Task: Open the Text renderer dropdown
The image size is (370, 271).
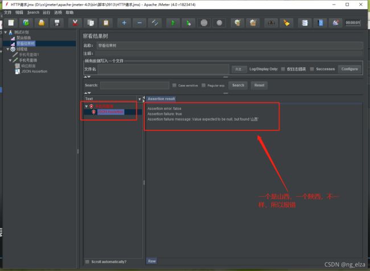Action: pyautogui.click(x=139, y=99)
